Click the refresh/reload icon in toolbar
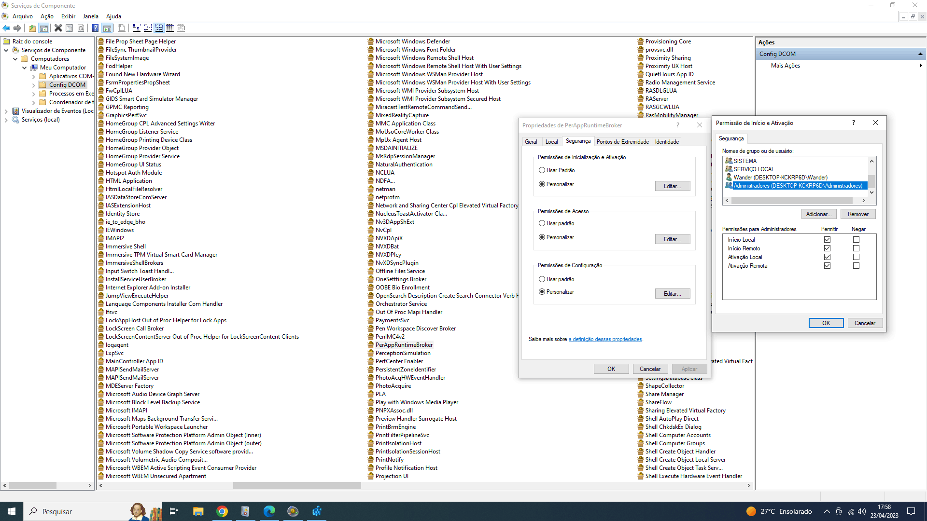The width and height of the screenshot is (927, 521). [81, 28]
